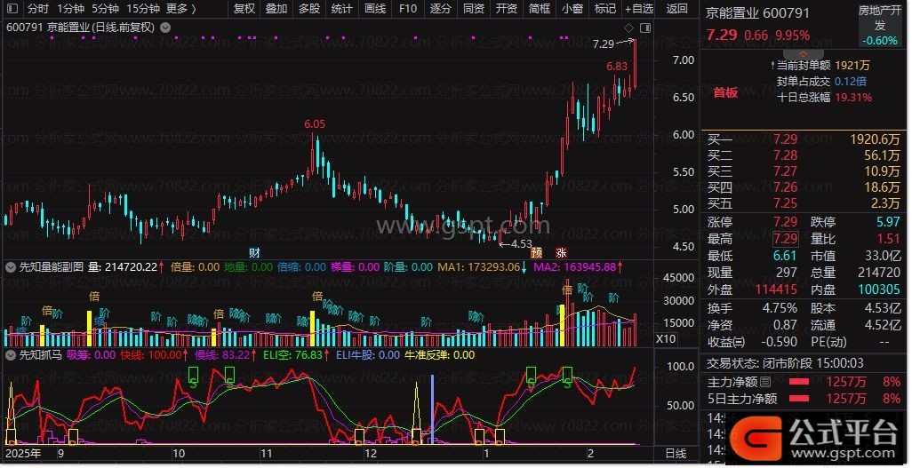
Task: Open the 房地产开发 sector box
Action: (x=880, y=26)
